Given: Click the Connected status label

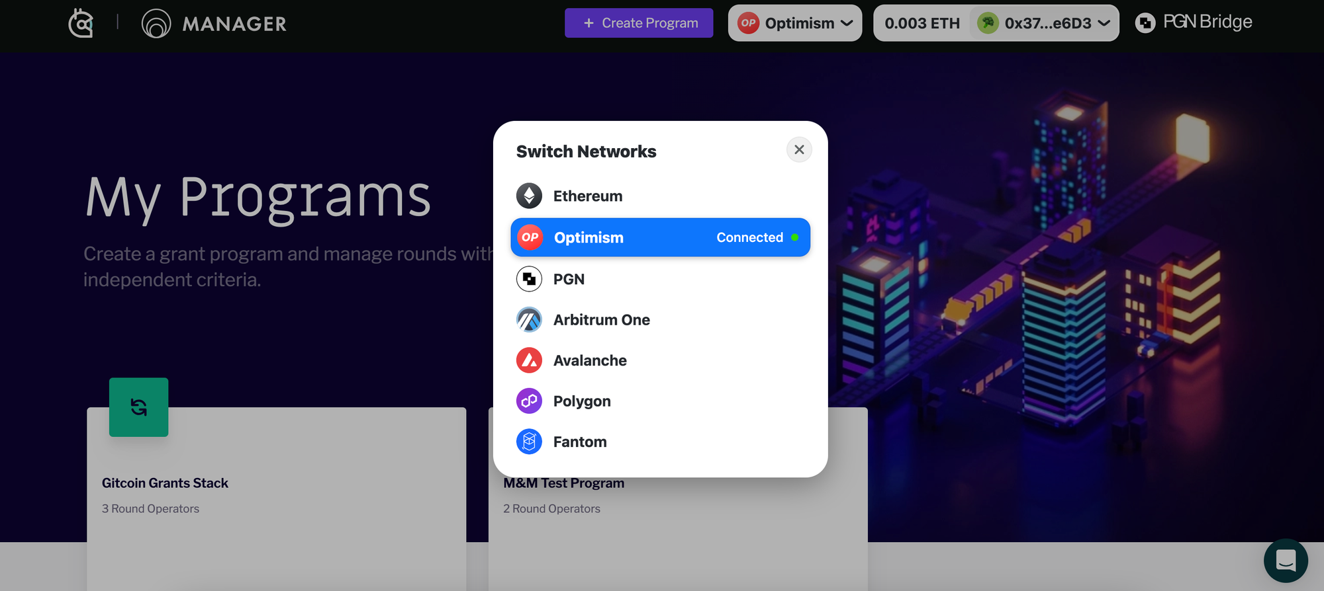Looking at the screenshot, I should tap(749, 237).
